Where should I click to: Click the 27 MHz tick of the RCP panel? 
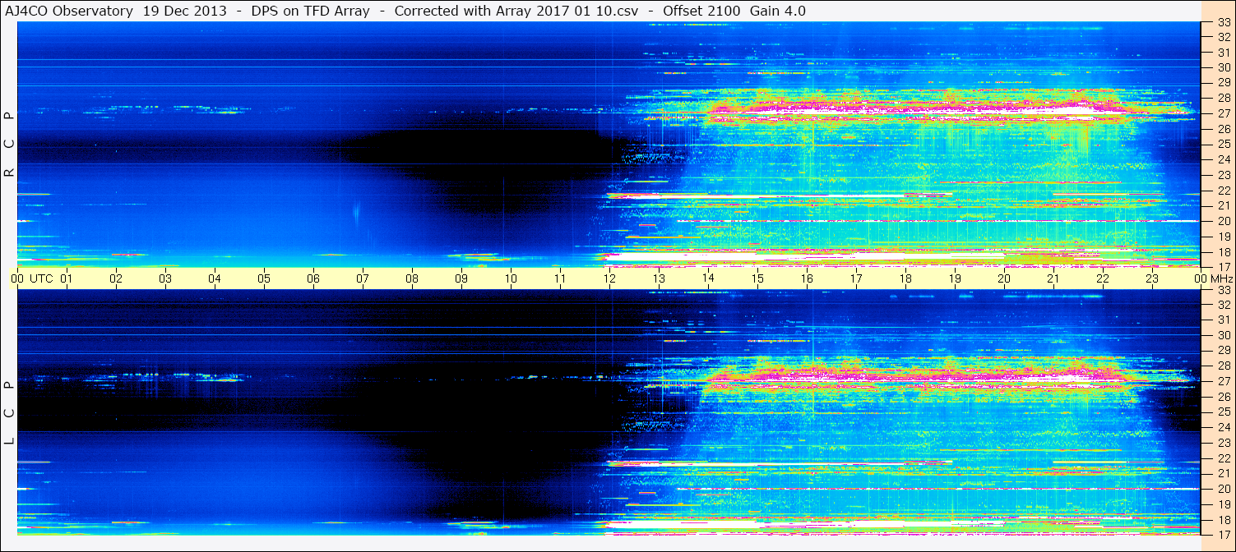[1223, 113]
